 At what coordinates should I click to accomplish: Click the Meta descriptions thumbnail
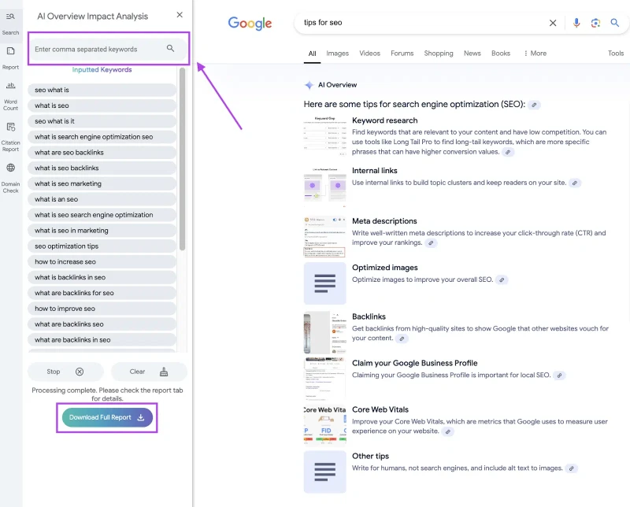click(x=325, y=237)
